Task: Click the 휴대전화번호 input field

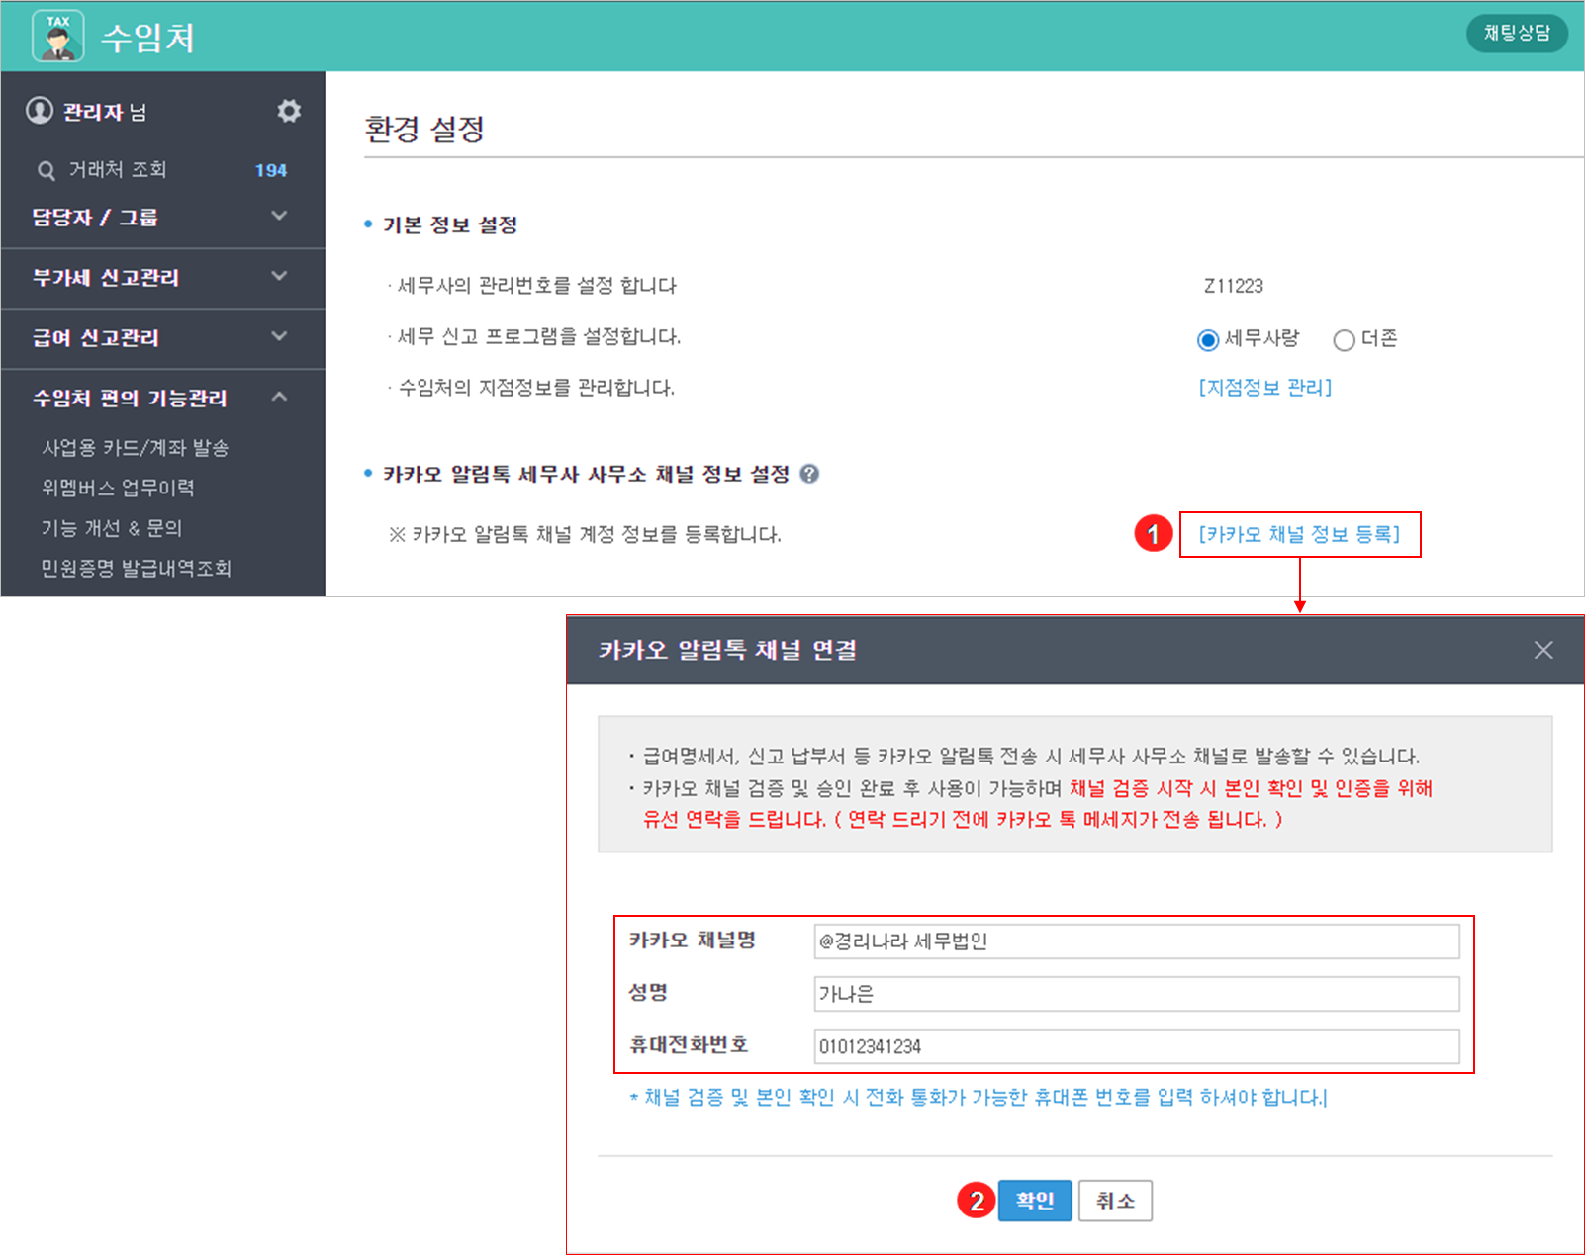Action: click(1136, 1046)
